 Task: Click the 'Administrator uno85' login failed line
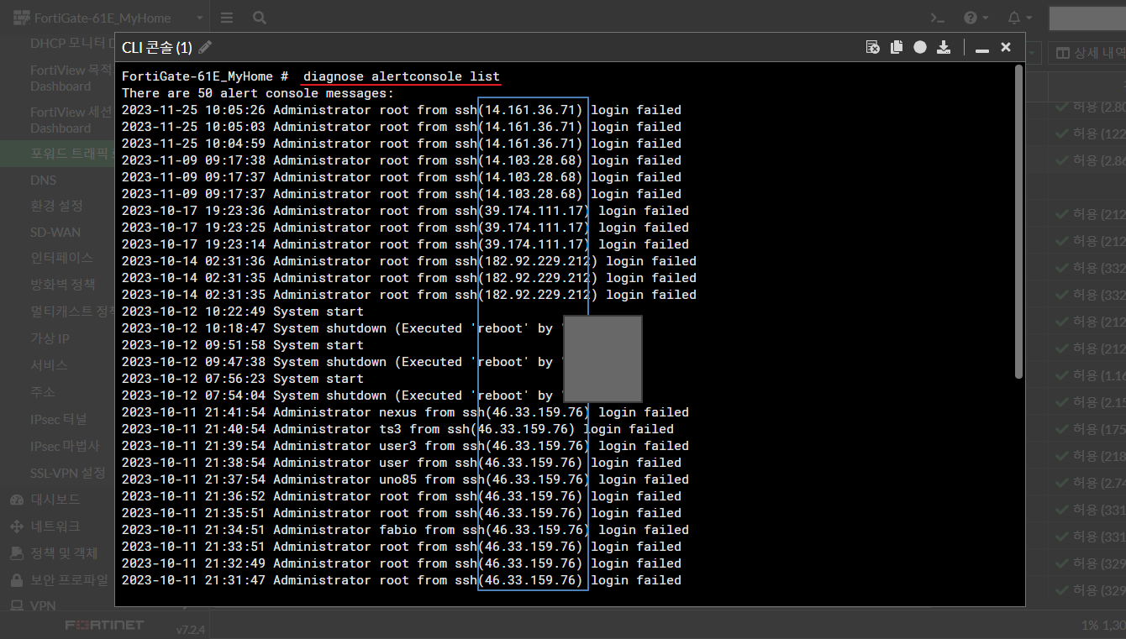coord(405,479)
